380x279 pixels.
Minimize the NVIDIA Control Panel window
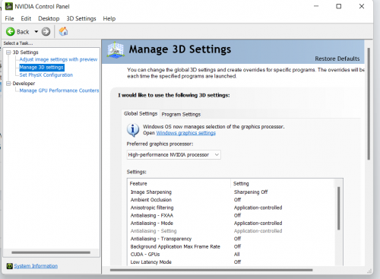click(316, 6)
